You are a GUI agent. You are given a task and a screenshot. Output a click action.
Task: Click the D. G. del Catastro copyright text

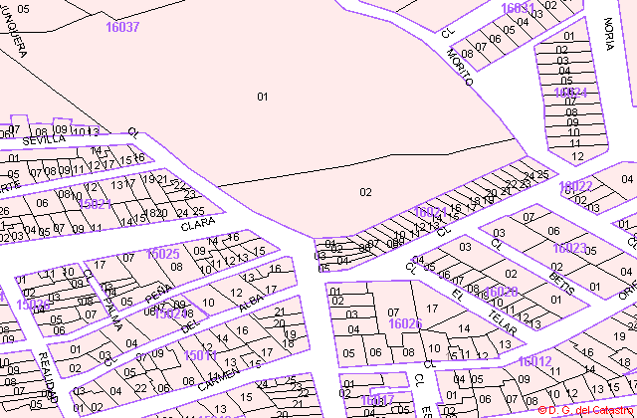[585, 410]
